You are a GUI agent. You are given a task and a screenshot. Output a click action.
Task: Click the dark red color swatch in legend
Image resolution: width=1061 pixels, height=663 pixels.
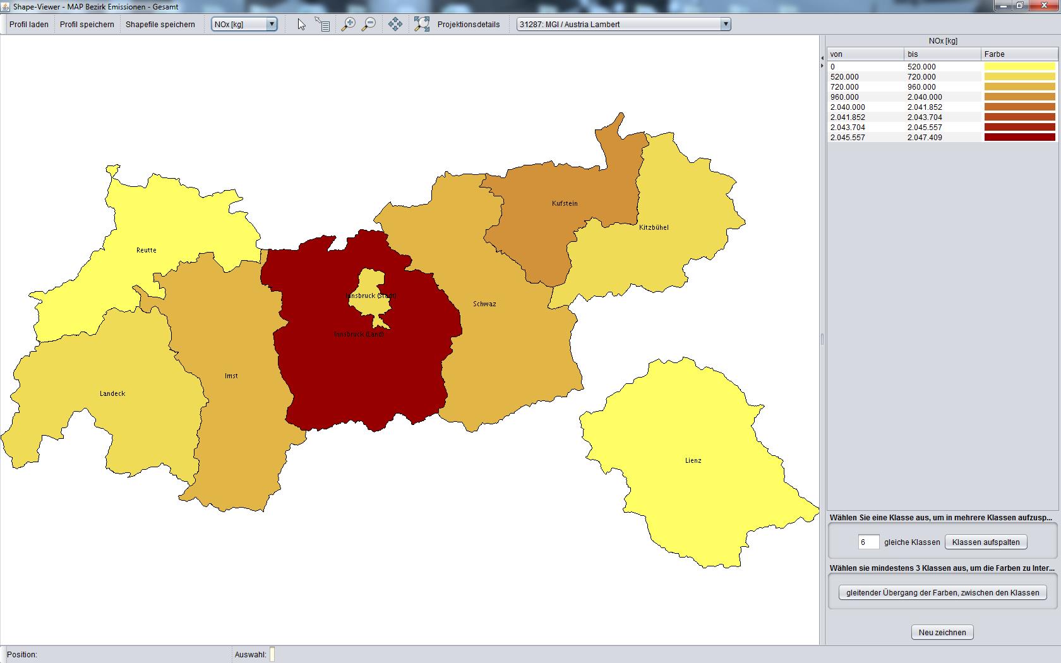1019,138
